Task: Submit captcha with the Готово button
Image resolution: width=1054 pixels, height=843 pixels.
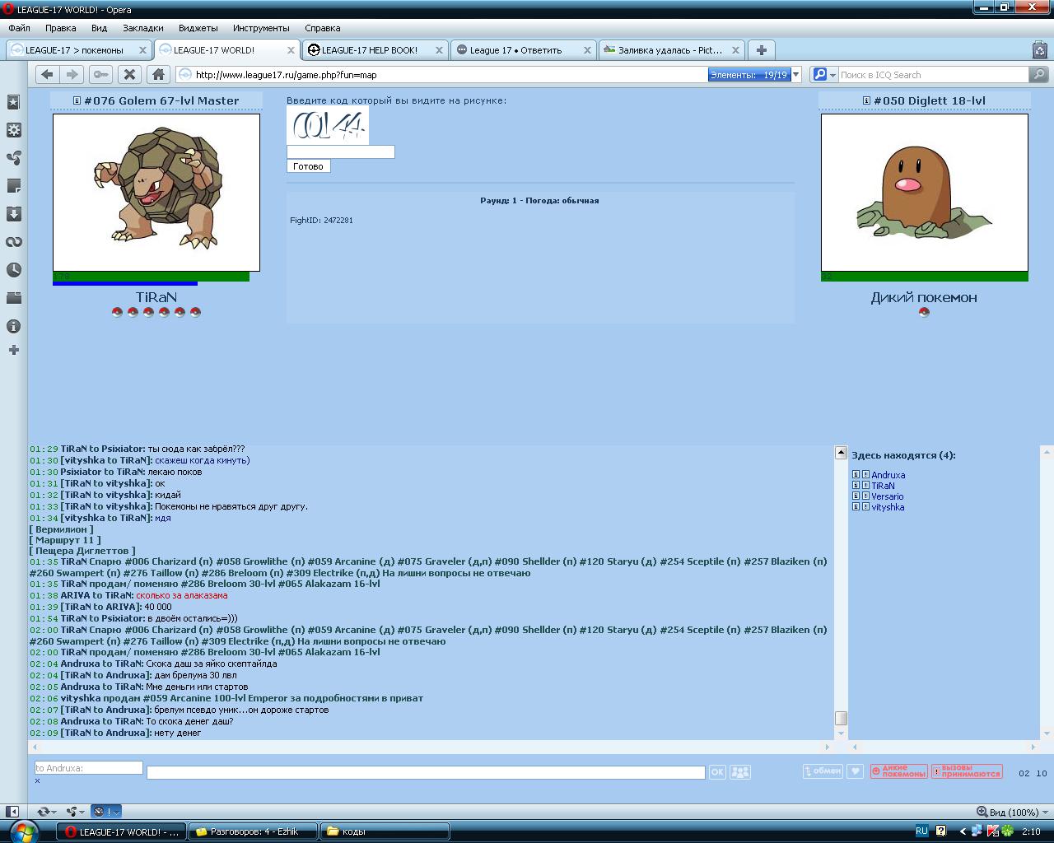Action: (308, 166)
